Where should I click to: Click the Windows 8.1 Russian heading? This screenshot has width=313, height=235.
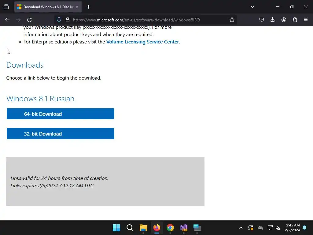point(40,99)
